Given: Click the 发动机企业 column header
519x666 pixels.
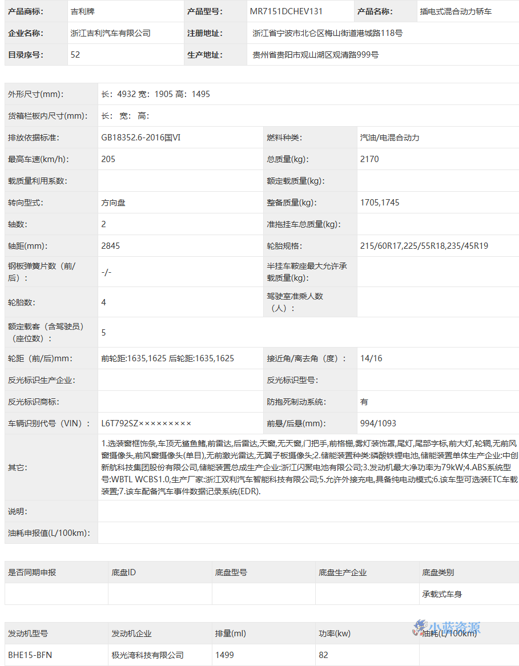Looking at the screenshot, I should (131, 633).
